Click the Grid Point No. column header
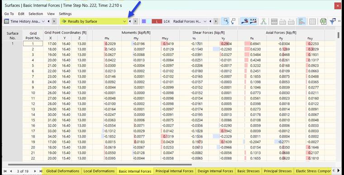 pyautogui.click(x=33, y=35)
